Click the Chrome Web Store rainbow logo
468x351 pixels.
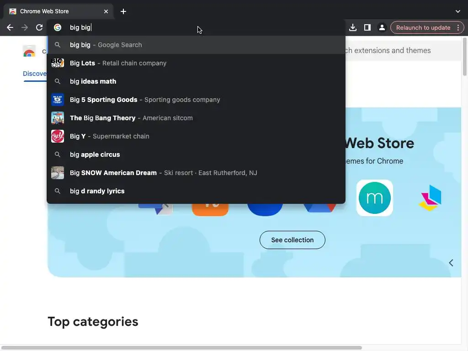(29, 51)
